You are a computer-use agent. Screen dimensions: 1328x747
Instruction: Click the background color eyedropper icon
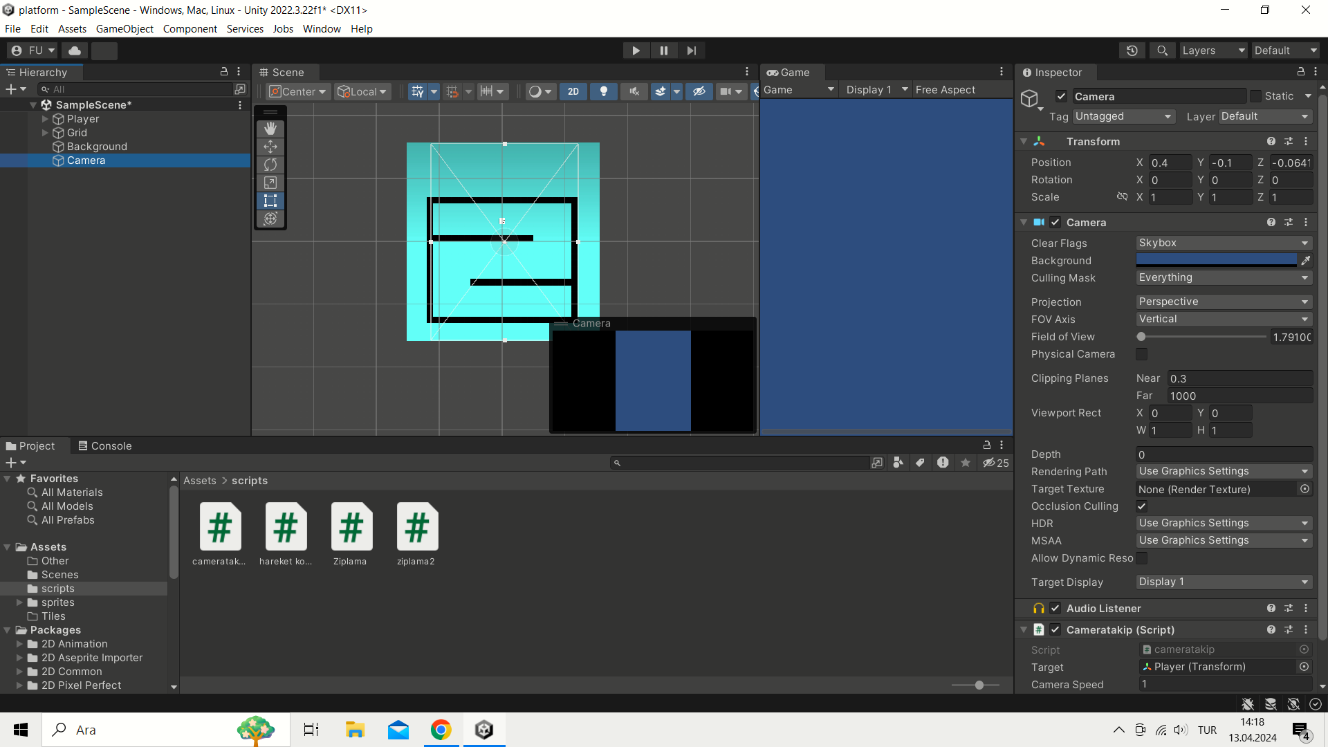pyautogui.click(x=1305, y=261)
